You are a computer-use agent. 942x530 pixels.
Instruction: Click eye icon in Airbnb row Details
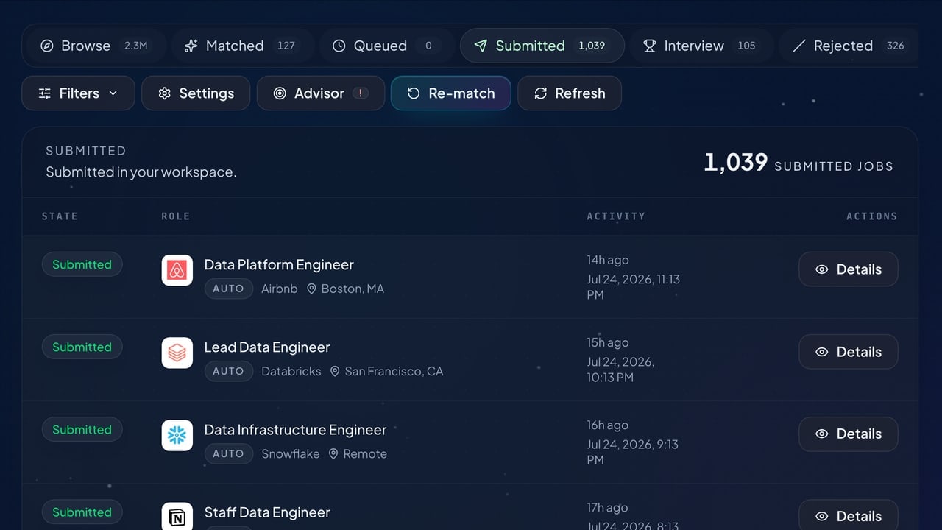pos(822,269)
